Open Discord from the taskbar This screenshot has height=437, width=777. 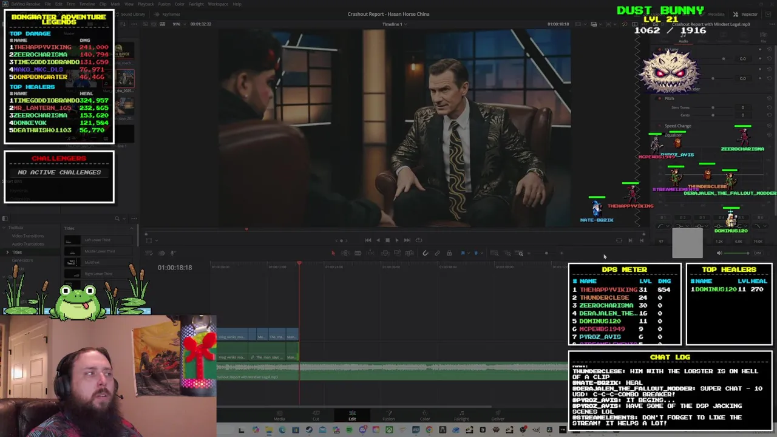(362, 430)
